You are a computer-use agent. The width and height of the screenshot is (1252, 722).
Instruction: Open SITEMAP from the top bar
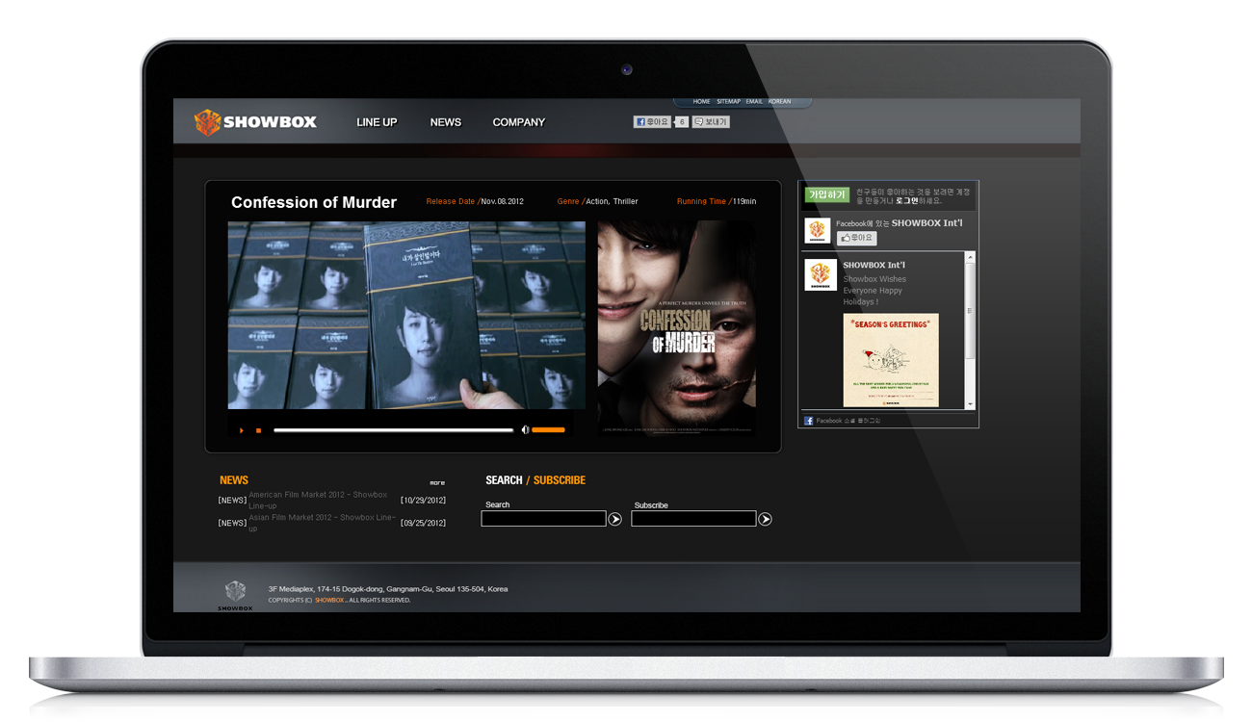pyautogui.click(x=728, y=101)
